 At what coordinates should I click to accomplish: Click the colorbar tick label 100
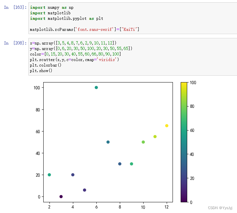(x=193, y=82)
